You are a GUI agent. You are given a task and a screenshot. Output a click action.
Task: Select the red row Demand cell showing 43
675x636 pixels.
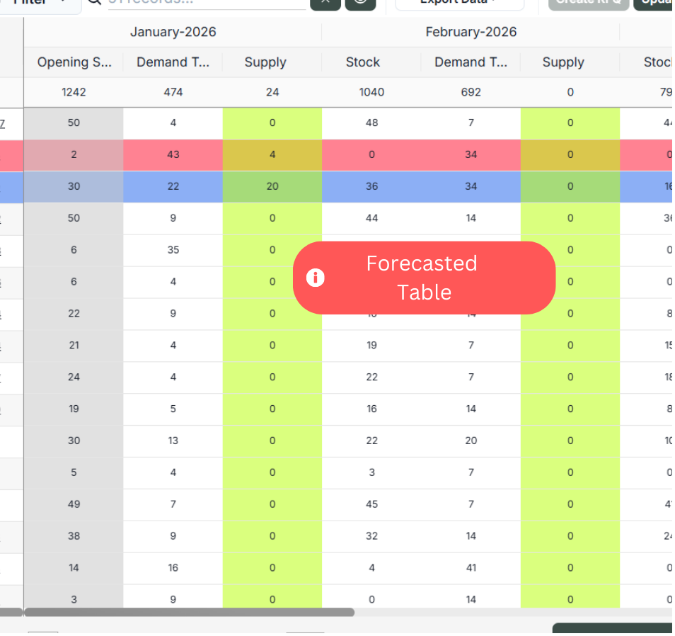[x=173, y=155]
